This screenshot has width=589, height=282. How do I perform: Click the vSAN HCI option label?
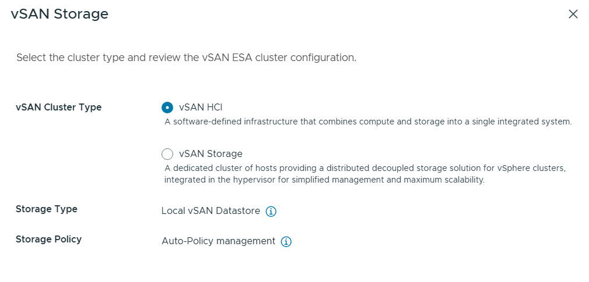pyautogui.click(x=201, y=107)
